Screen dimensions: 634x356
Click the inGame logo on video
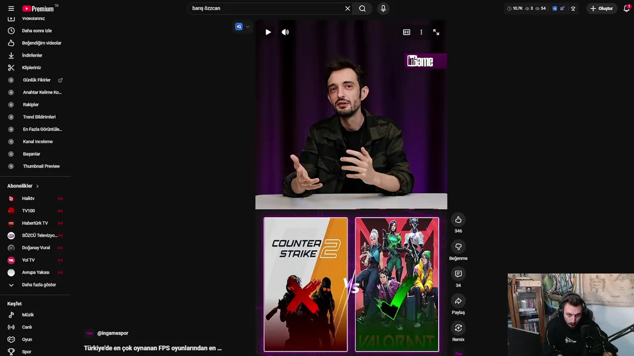point(420,61)
